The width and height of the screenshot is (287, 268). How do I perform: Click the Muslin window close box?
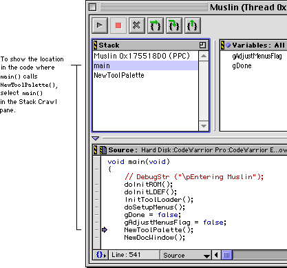click(93, 7)
